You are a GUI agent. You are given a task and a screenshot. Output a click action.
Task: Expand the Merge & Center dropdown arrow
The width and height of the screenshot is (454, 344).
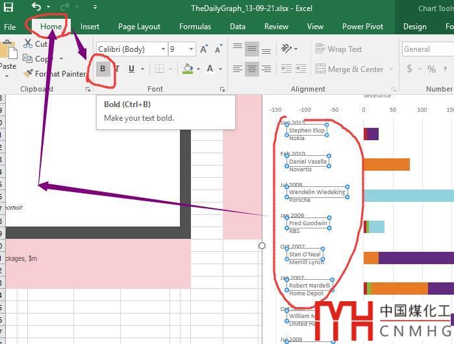click(x=392, y=69)
